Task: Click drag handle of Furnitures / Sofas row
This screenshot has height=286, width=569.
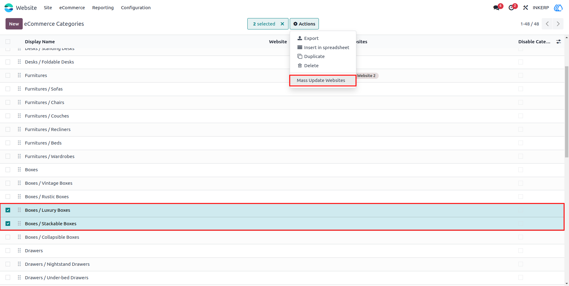Action: (19, 89)
